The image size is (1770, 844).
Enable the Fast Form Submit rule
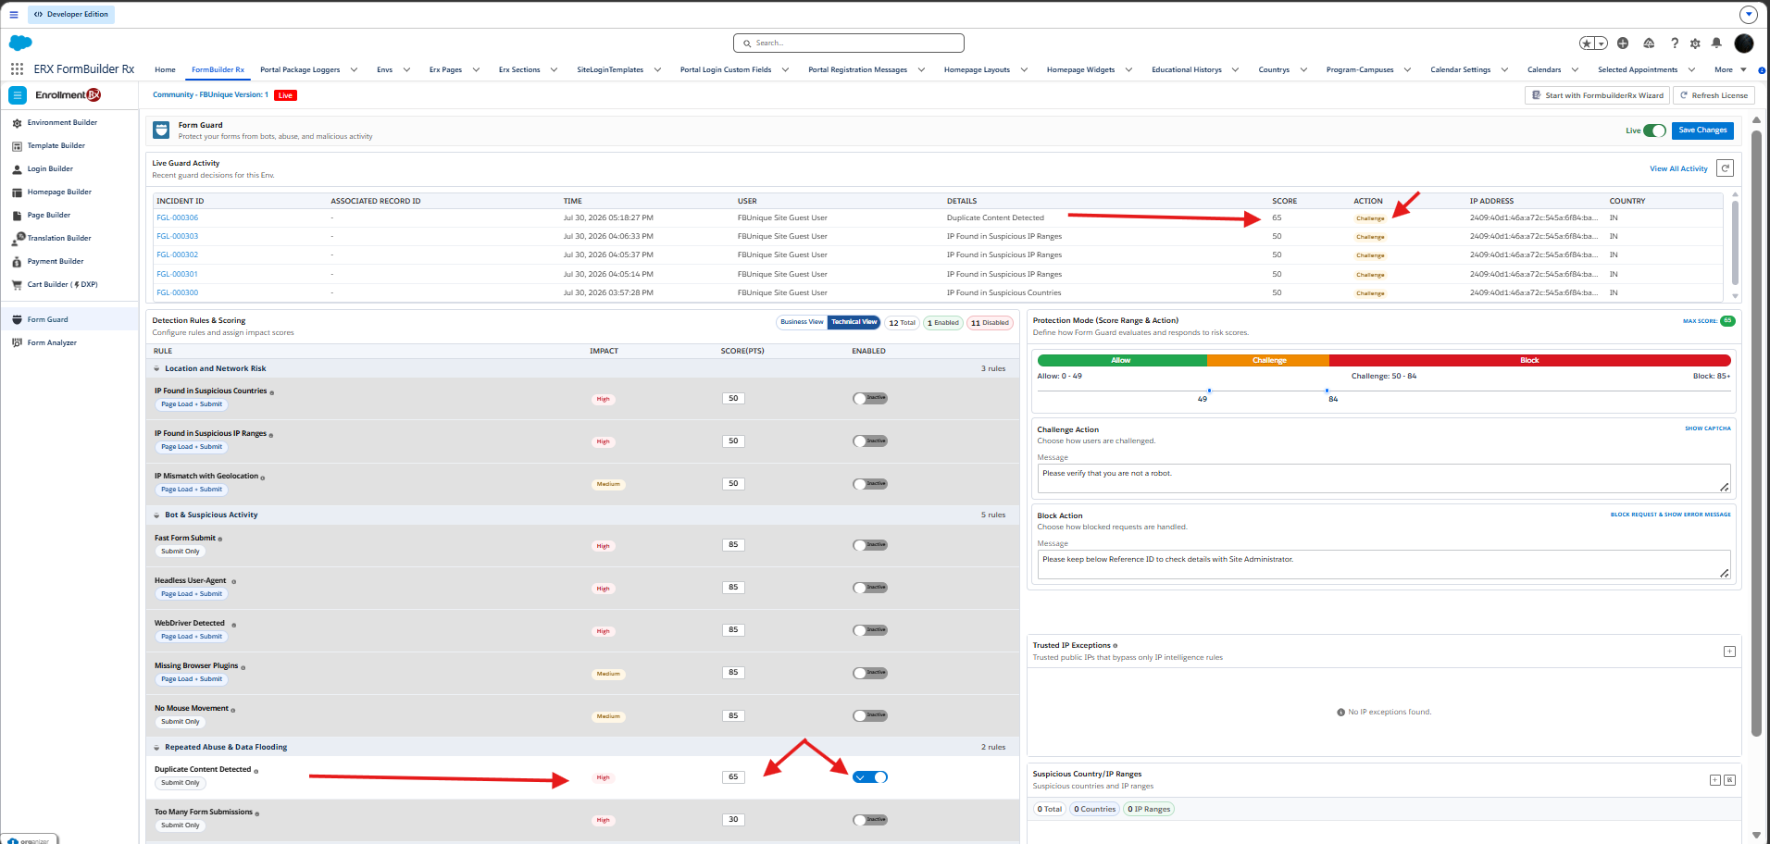[x=870, y=545]
